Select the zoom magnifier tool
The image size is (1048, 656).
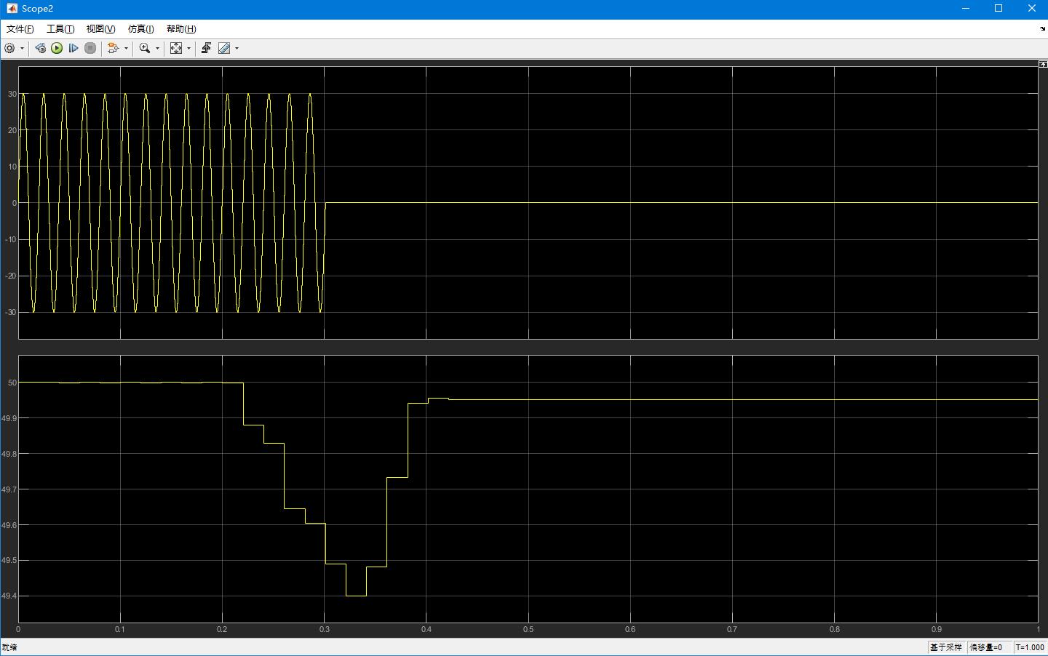pos(145,48)
